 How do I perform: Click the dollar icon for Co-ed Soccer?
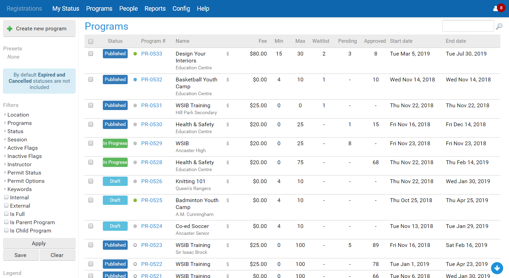pyautogui.click(x=228, y=226)
